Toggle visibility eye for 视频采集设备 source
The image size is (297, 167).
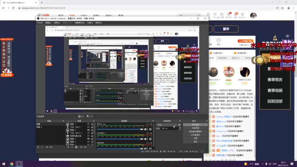(x=88, y=136)
